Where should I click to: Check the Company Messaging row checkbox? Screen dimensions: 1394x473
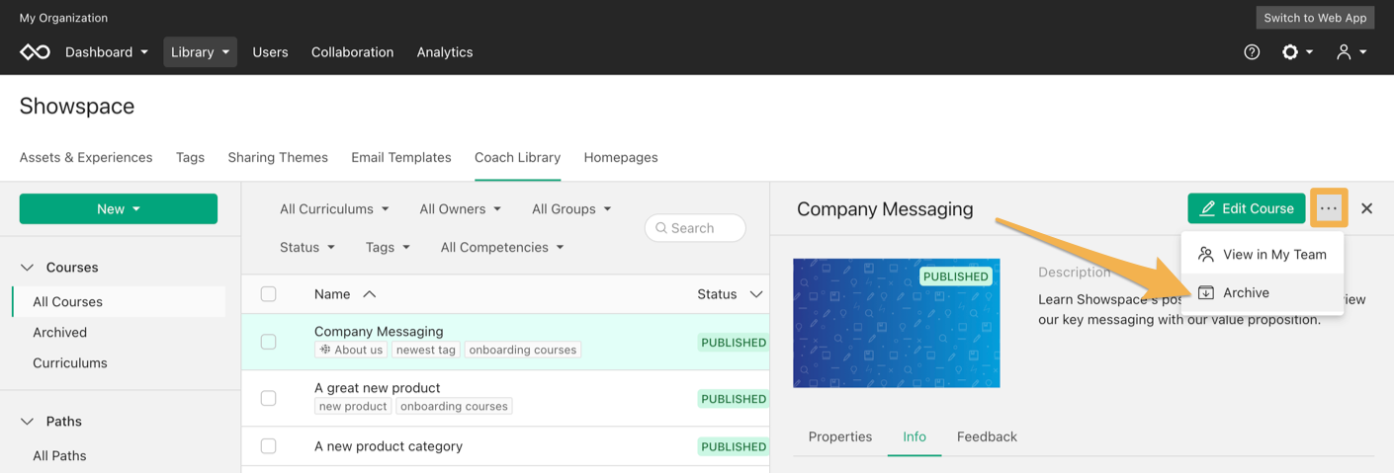click(268, 342)
